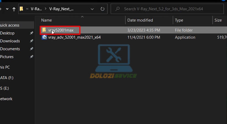The height and width of the screenshot is (124, 227).
Task: Click the vray_adv installer application icon
Action: point(44,37)
